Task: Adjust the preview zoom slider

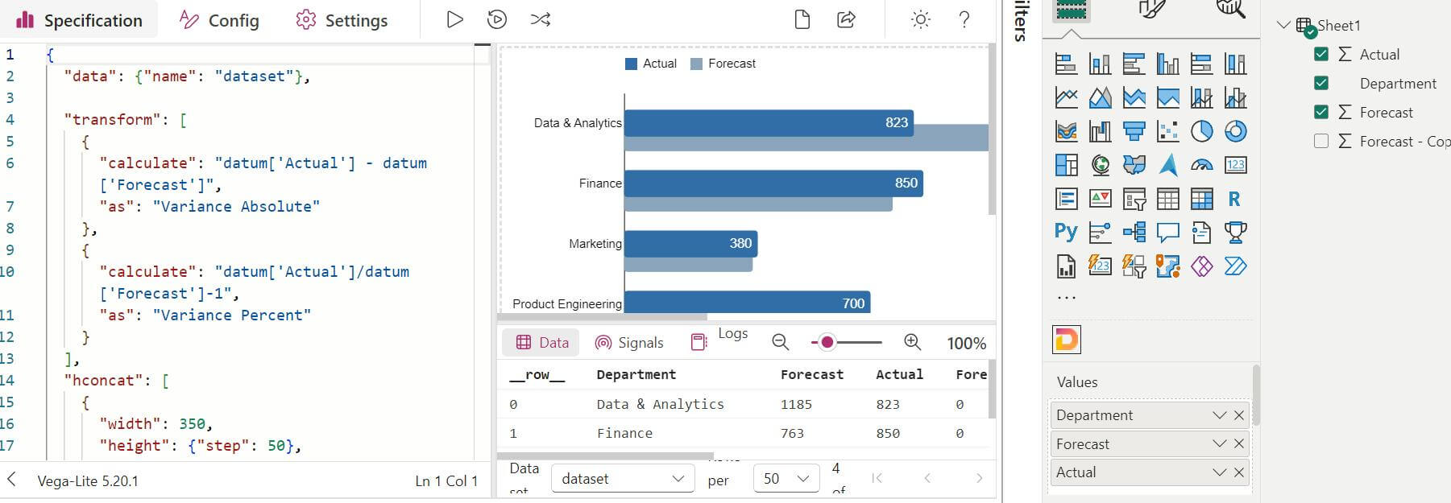Action: coord(847,342)
